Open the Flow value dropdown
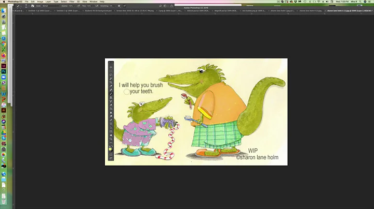Screen dimensions: 374x209 [92, 6]
